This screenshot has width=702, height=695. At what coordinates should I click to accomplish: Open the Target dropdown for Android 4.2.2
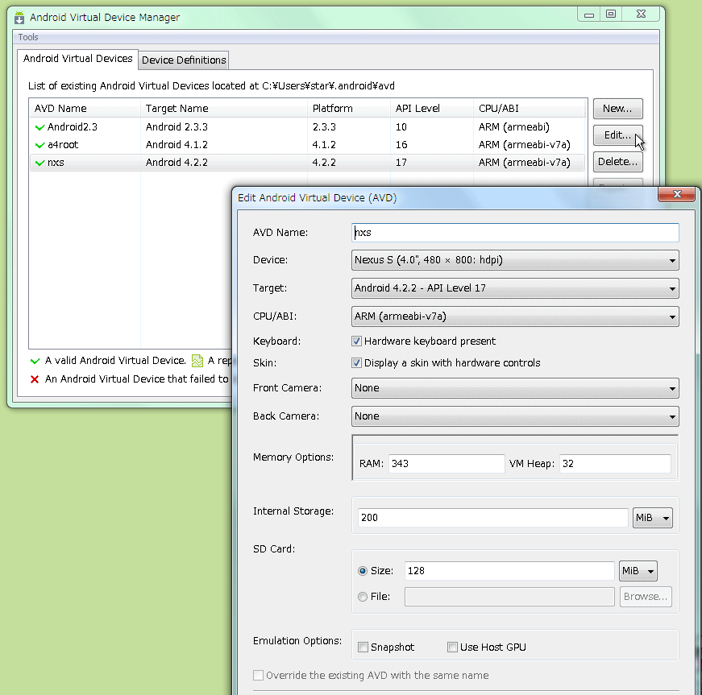[x=515, y=288]
